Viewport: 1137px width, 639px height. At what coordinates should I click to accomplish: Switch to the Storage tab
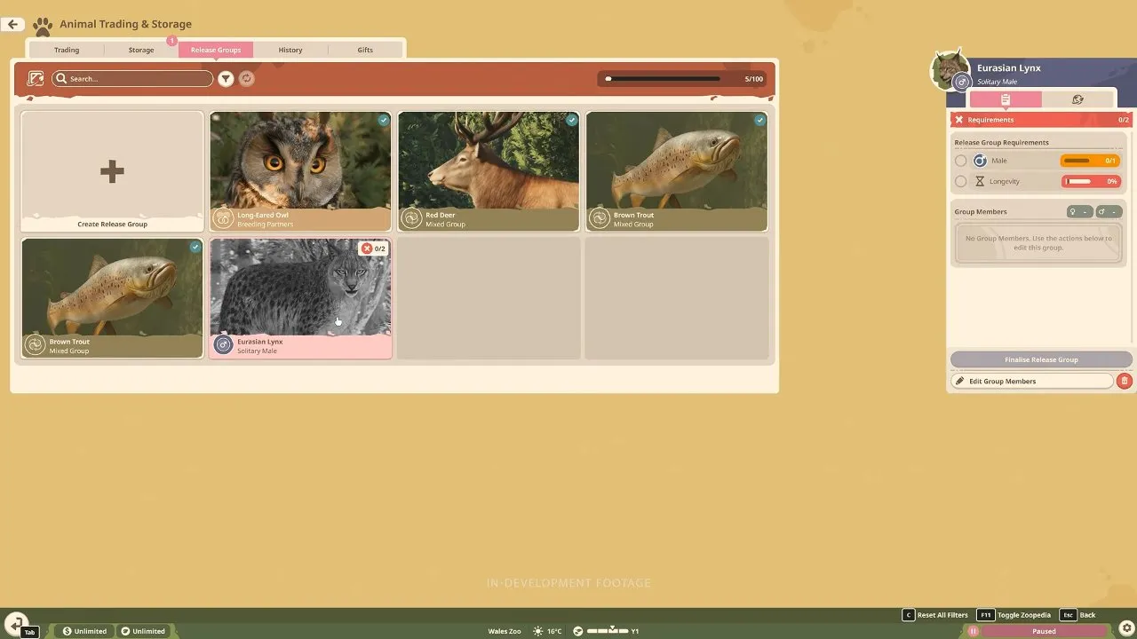click(141, 50)
